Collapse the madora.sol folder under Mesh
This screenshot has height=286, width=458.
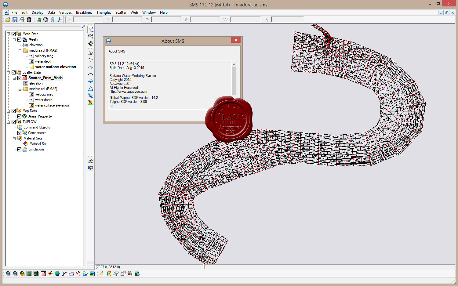(20, 50)
